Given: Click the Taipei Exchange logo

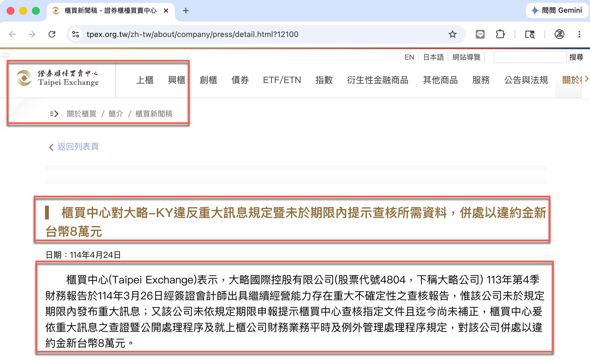Looking at the screenshot, I should pos(57,78).
